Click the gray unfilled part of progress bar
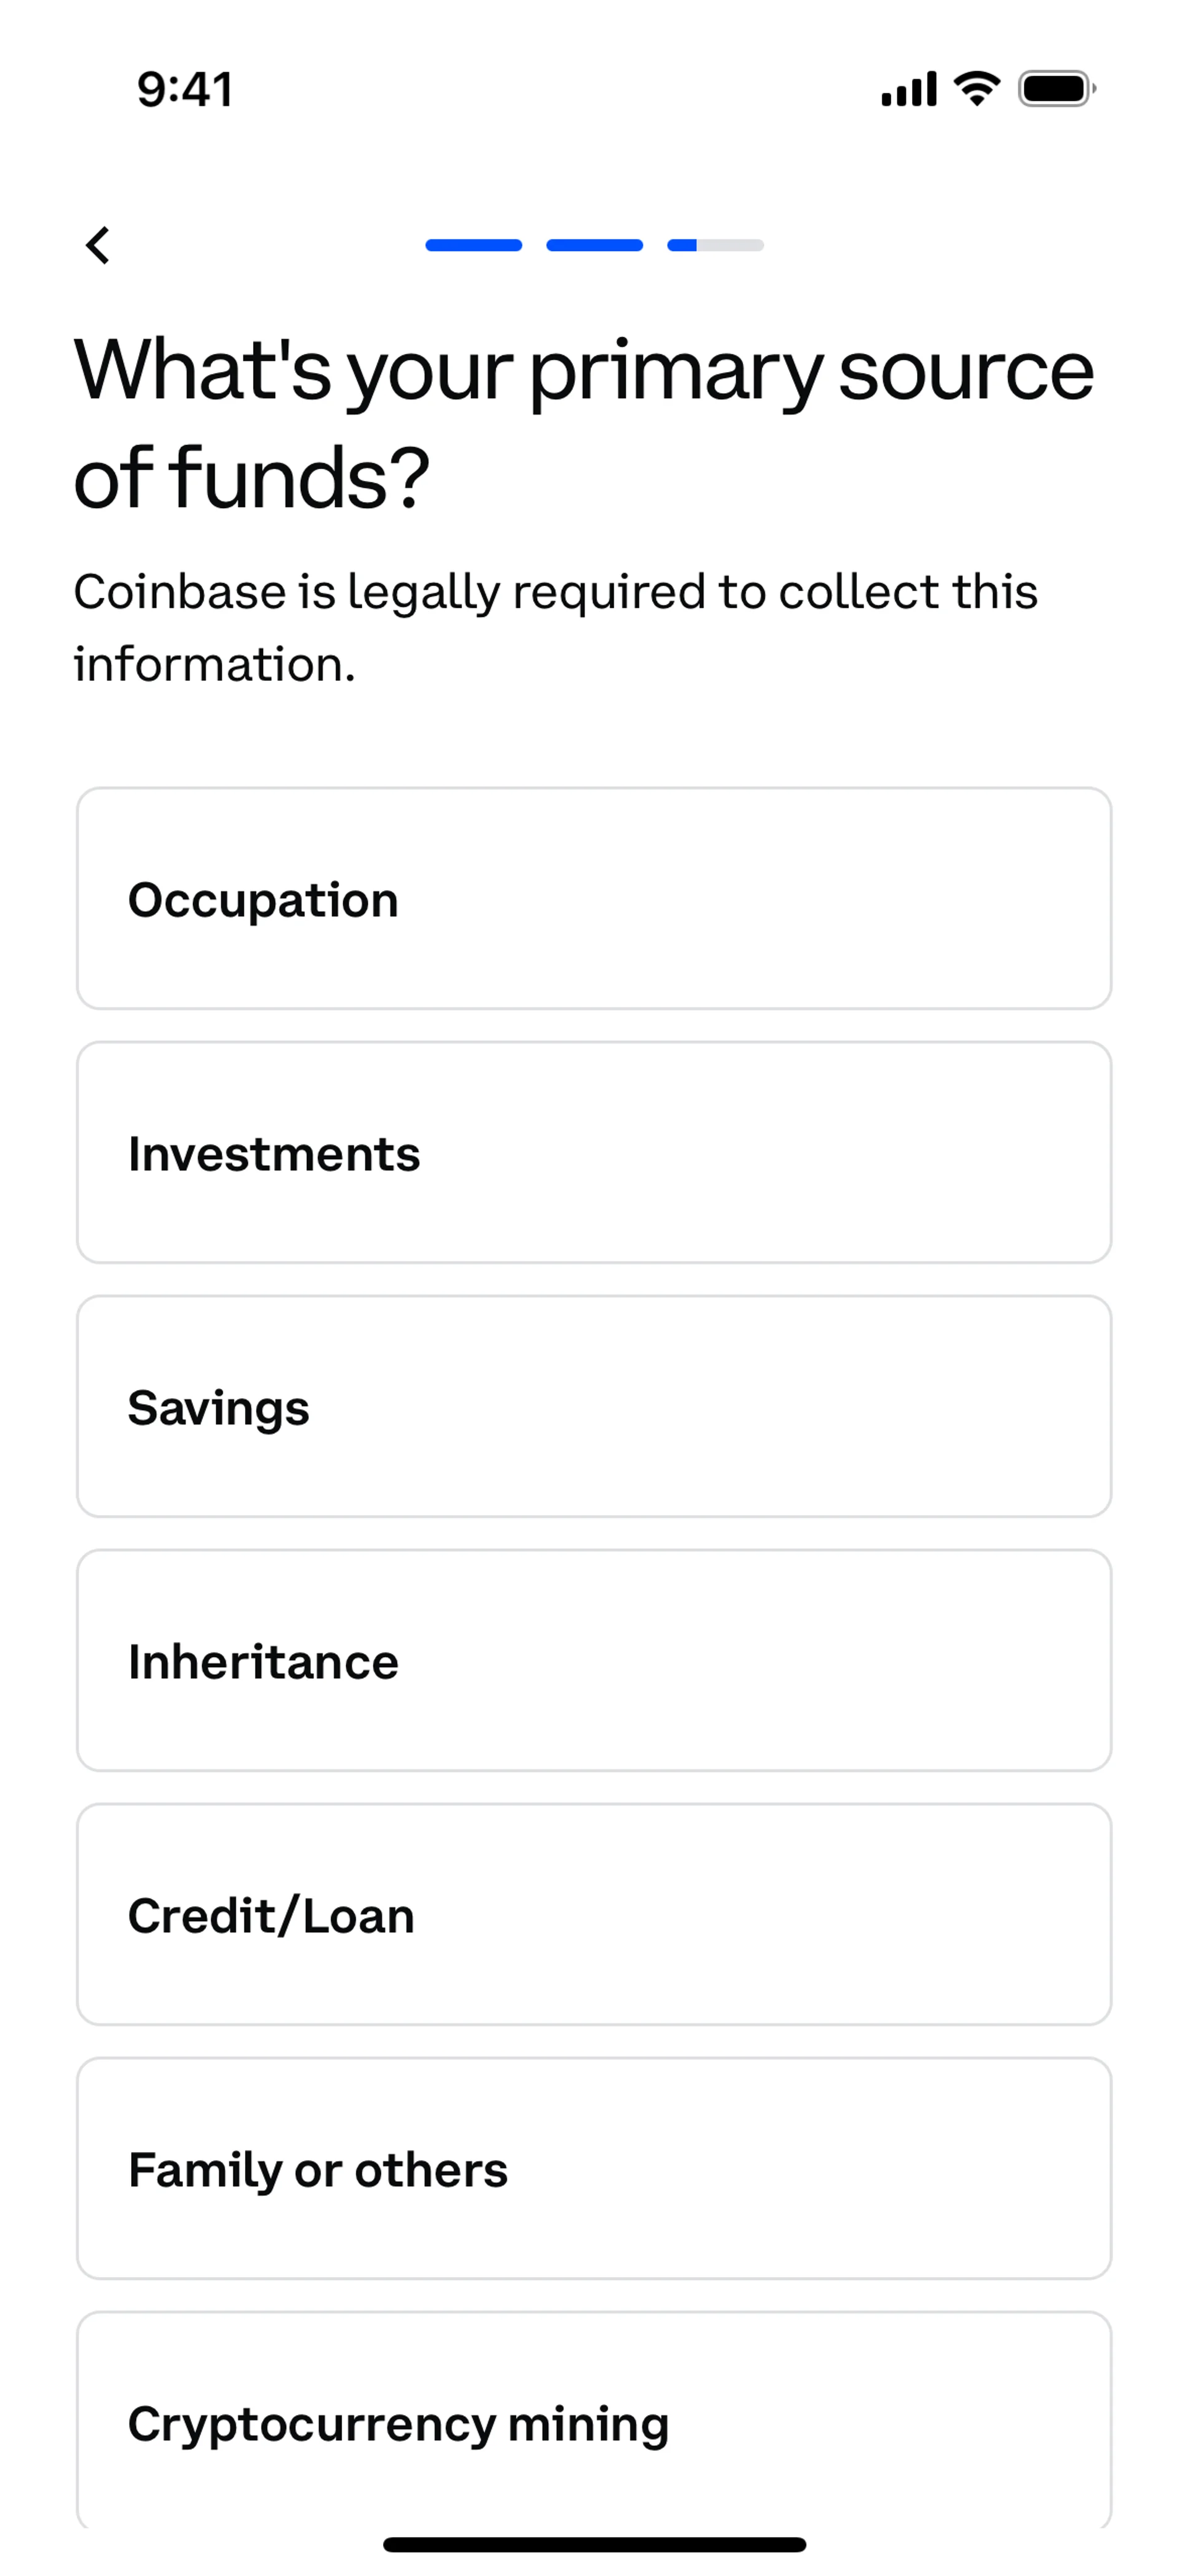The width and height of the screenshot is (1188, 2576). [x=731, y=245]
